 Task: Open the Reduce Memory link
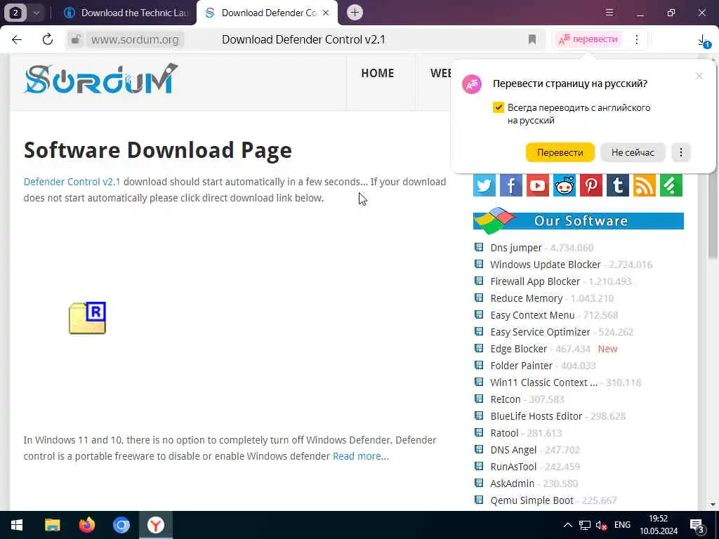pos(527,298)
